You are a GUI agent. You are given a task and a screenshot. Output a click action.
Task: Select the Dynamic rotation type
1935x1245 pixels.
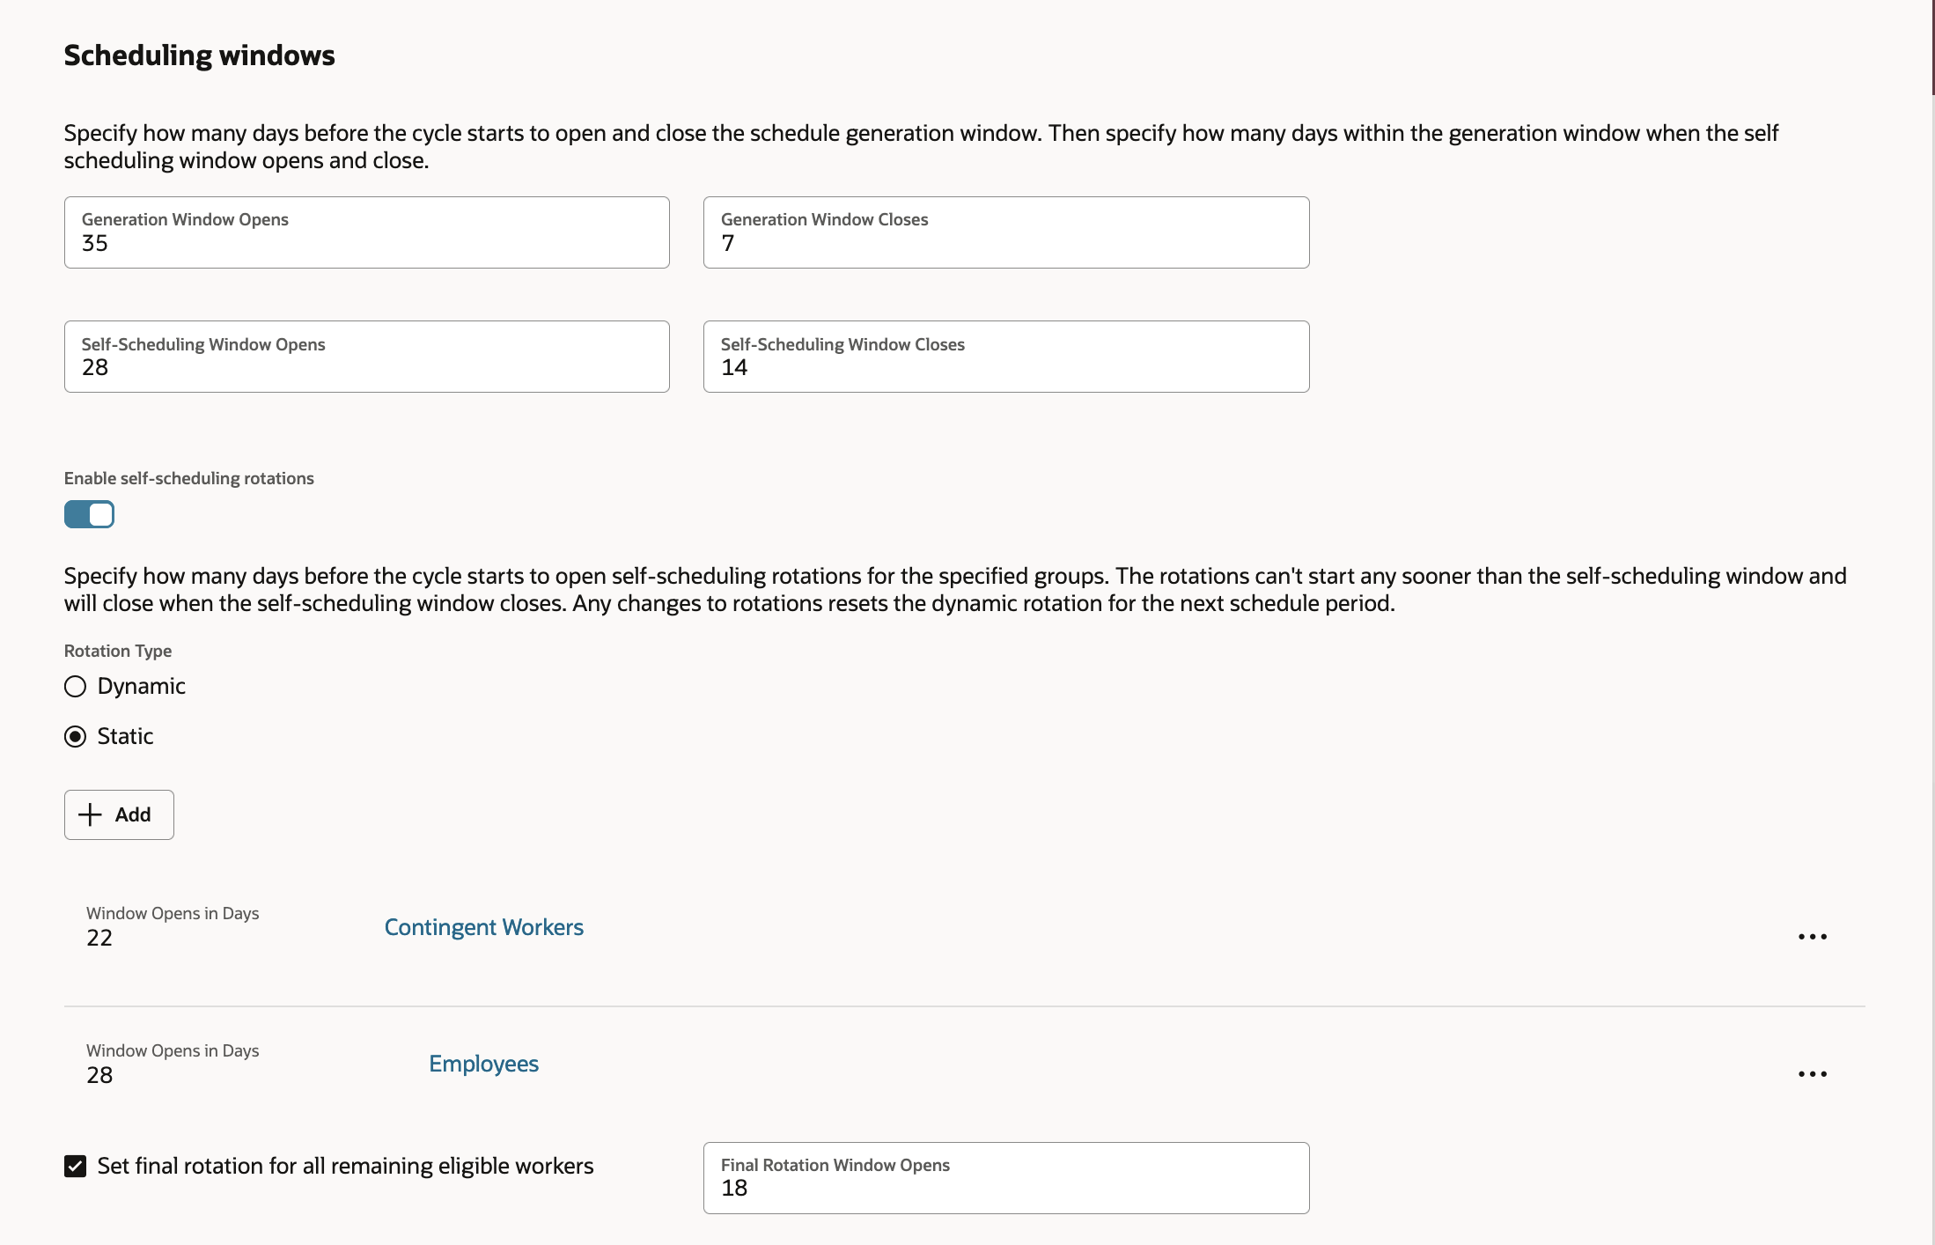pos(76,687)
